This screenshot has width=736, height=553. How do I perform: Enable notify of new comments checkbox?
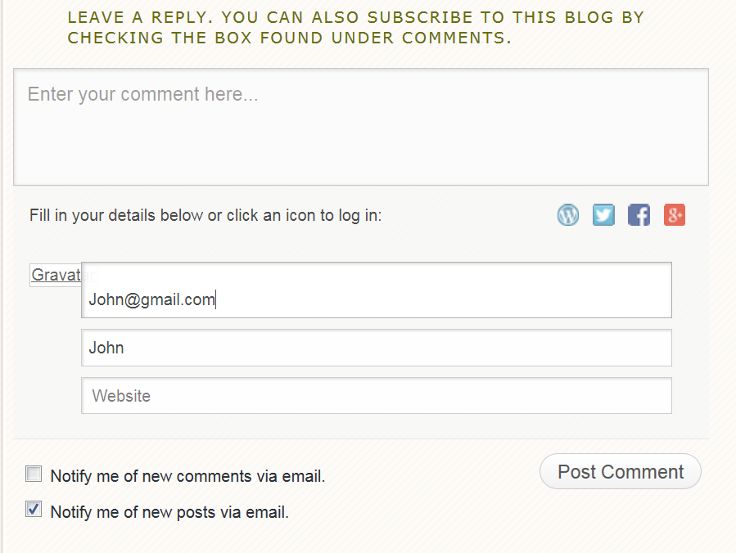click(x=34, y=474)
